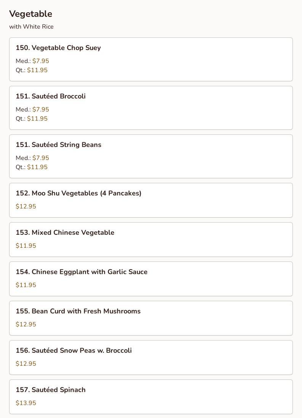
Task: Select Med. size of Sautéed Broccoli
Action: point(40,110)
